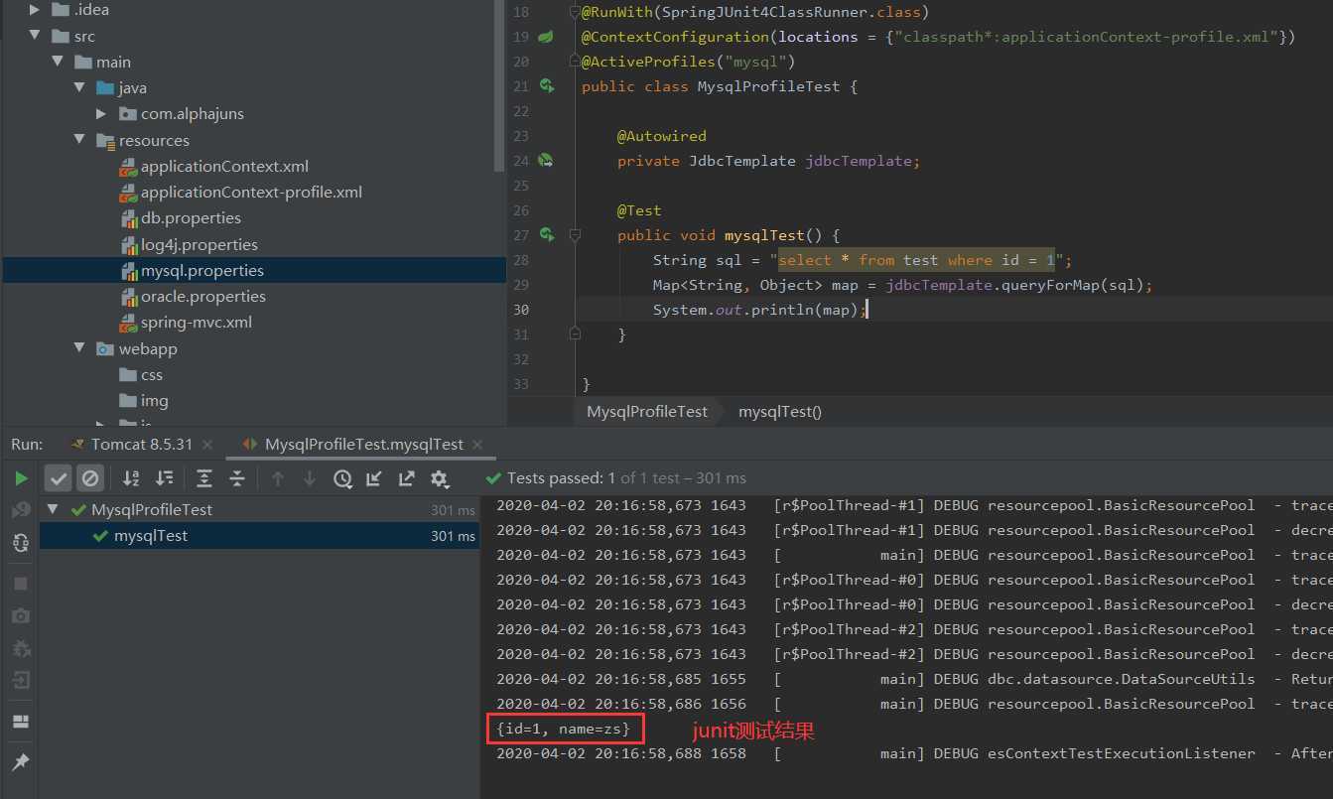Collapse the java folder
The width and height of the screenshot is (1333, 799).
coord(79,87)
